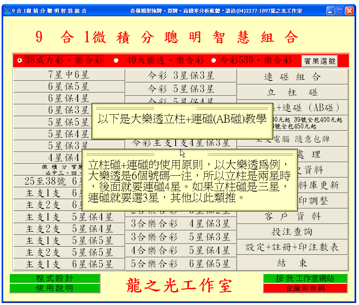
Task: Open 主支2支 5星保5星
Action: pyautogui.click(x=69, y=253)
